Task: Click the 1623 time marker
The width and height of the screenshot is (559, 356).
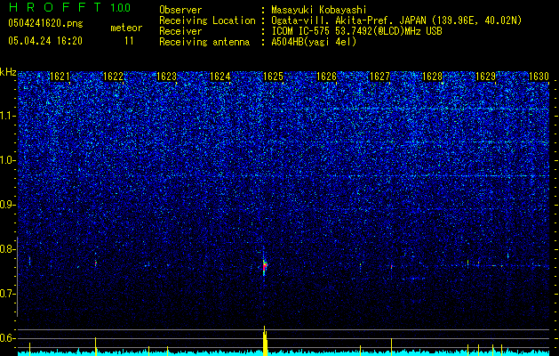Action: (x=166, y=77)
